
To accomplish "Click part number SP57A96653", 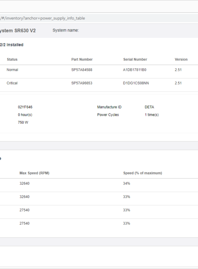I will 82,83.
